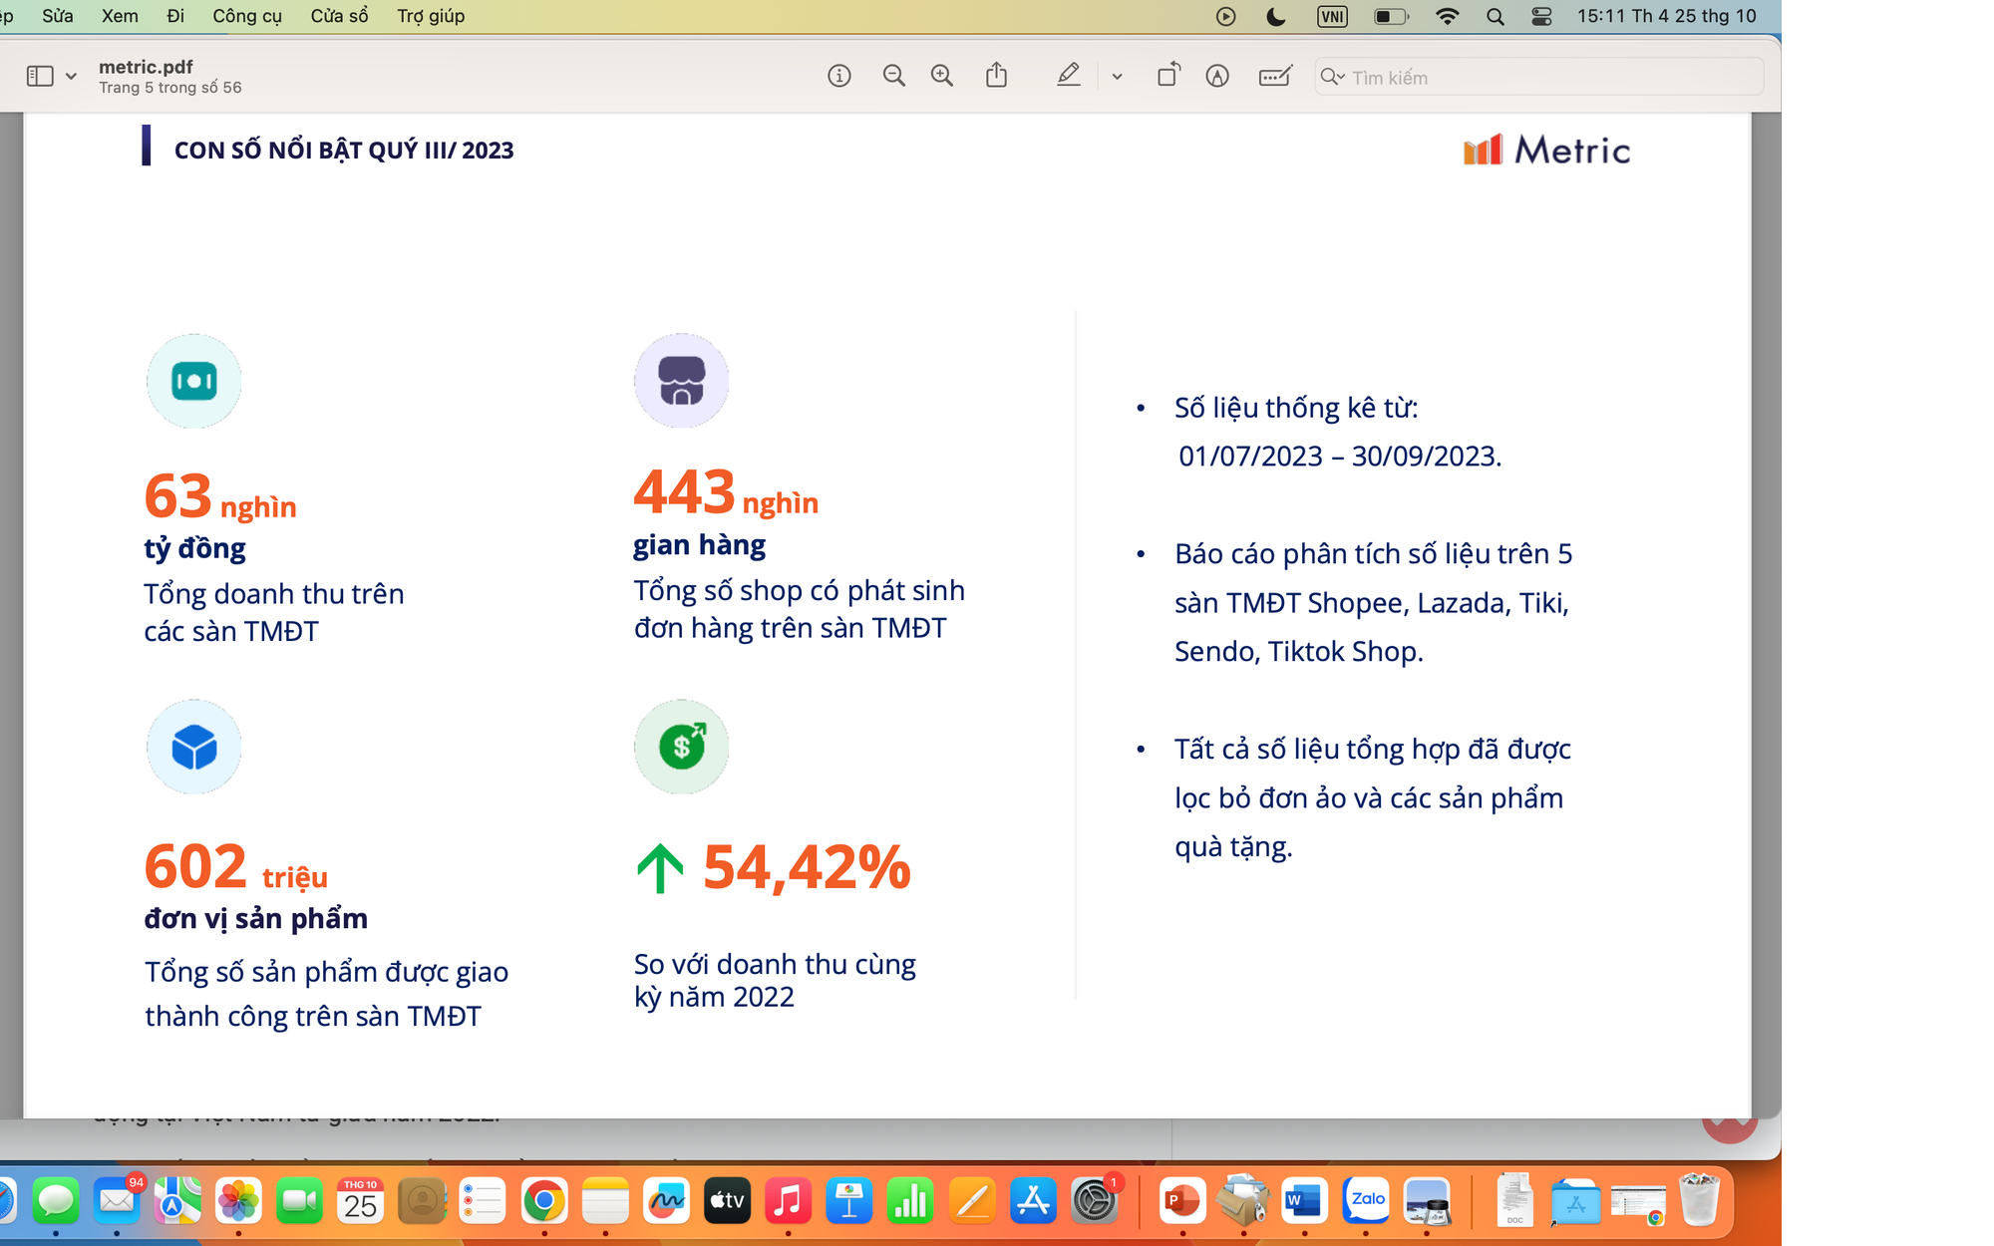Screen dimensions: 1994x1246
Task: Click the metric.pdf document title
Action: coord(146,67)
